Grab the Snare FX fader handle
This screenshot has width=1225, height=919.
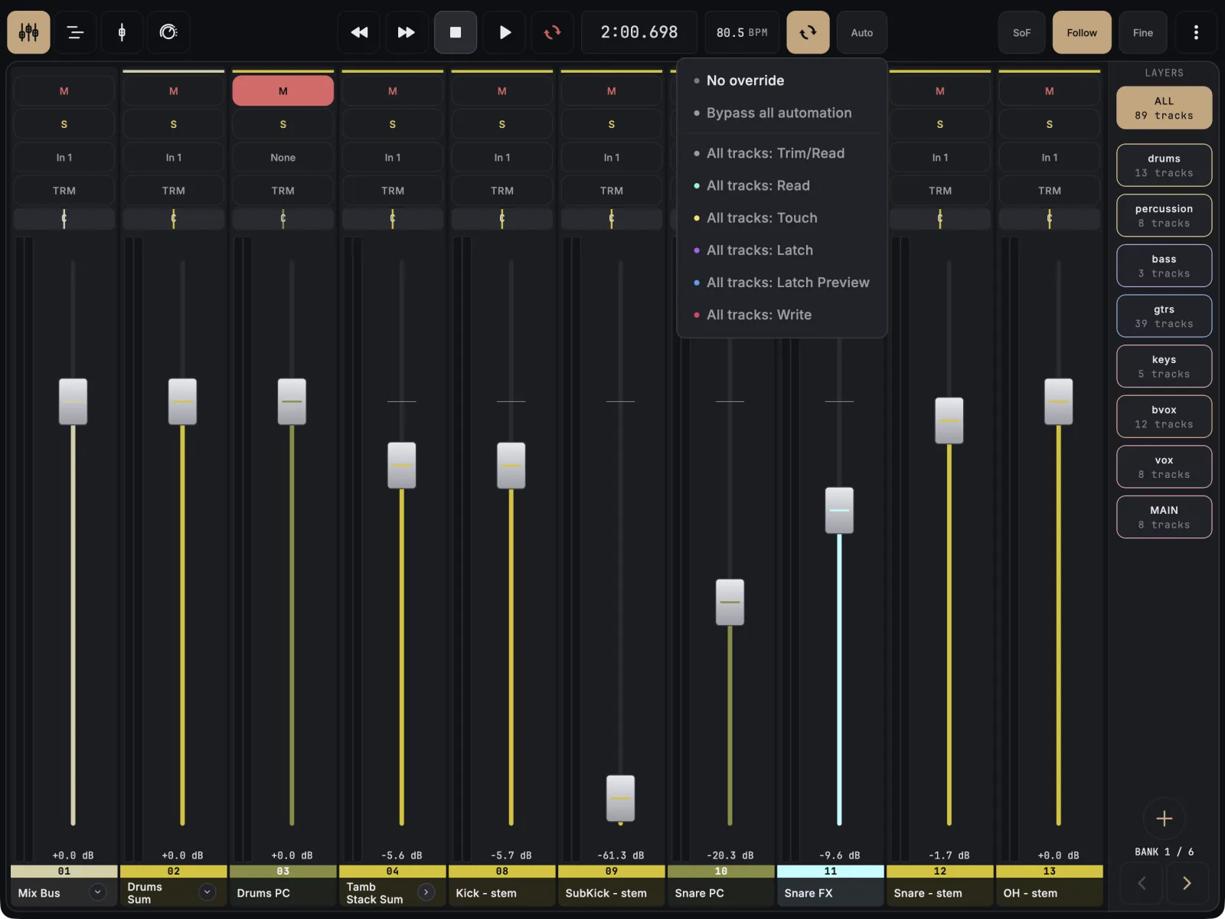click(x=839, y=510)
